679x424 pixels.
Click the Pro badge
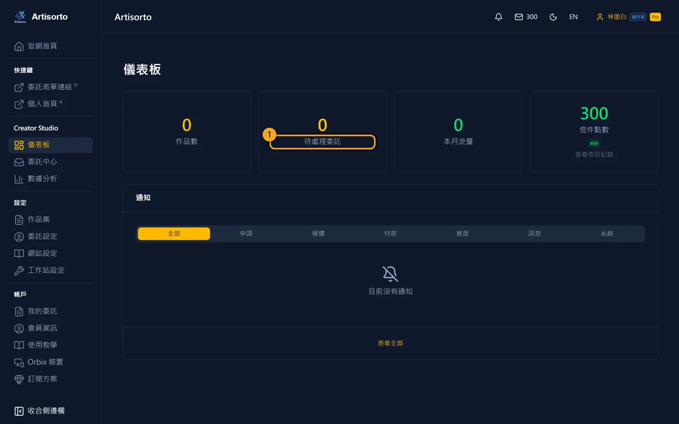coord(655,17)
